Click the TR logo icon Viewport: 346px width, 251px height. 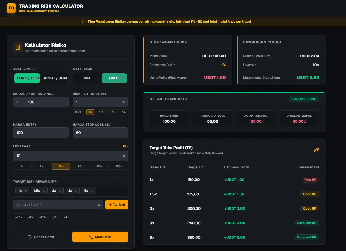11,8
